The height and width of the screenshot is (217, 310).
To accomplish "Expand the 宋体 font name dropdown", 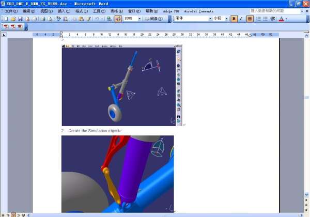I will coord(210,19).
